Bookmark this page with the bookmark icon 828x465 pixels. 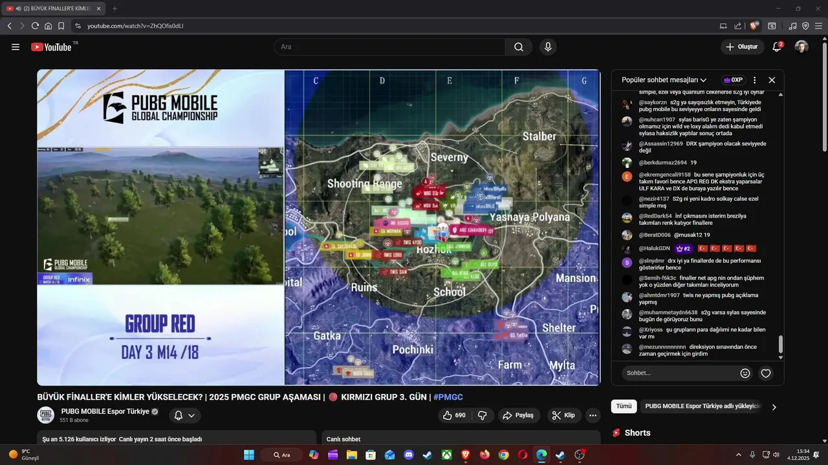click(x=61, y=26)
